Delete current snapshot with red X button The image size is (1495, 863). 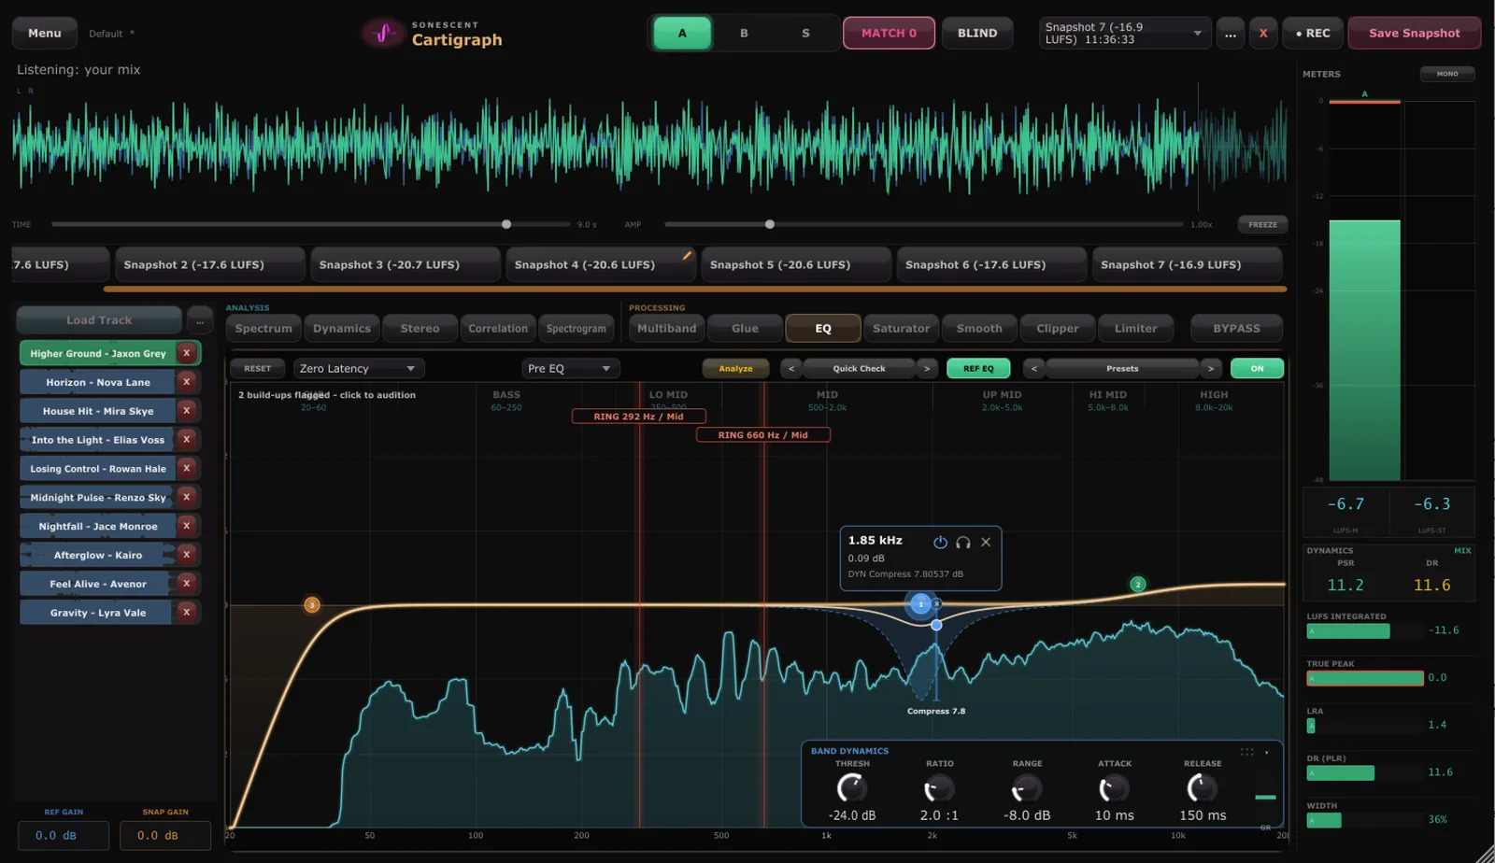tap(1263, 33)
